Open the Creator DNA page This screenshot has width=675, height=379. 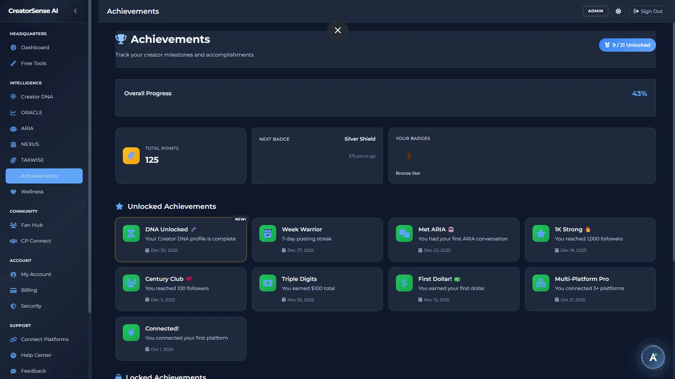point(36,96)
